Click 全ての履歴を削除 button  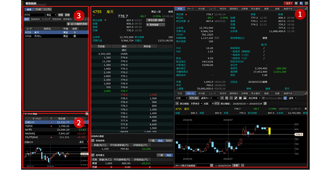[77, 24]
